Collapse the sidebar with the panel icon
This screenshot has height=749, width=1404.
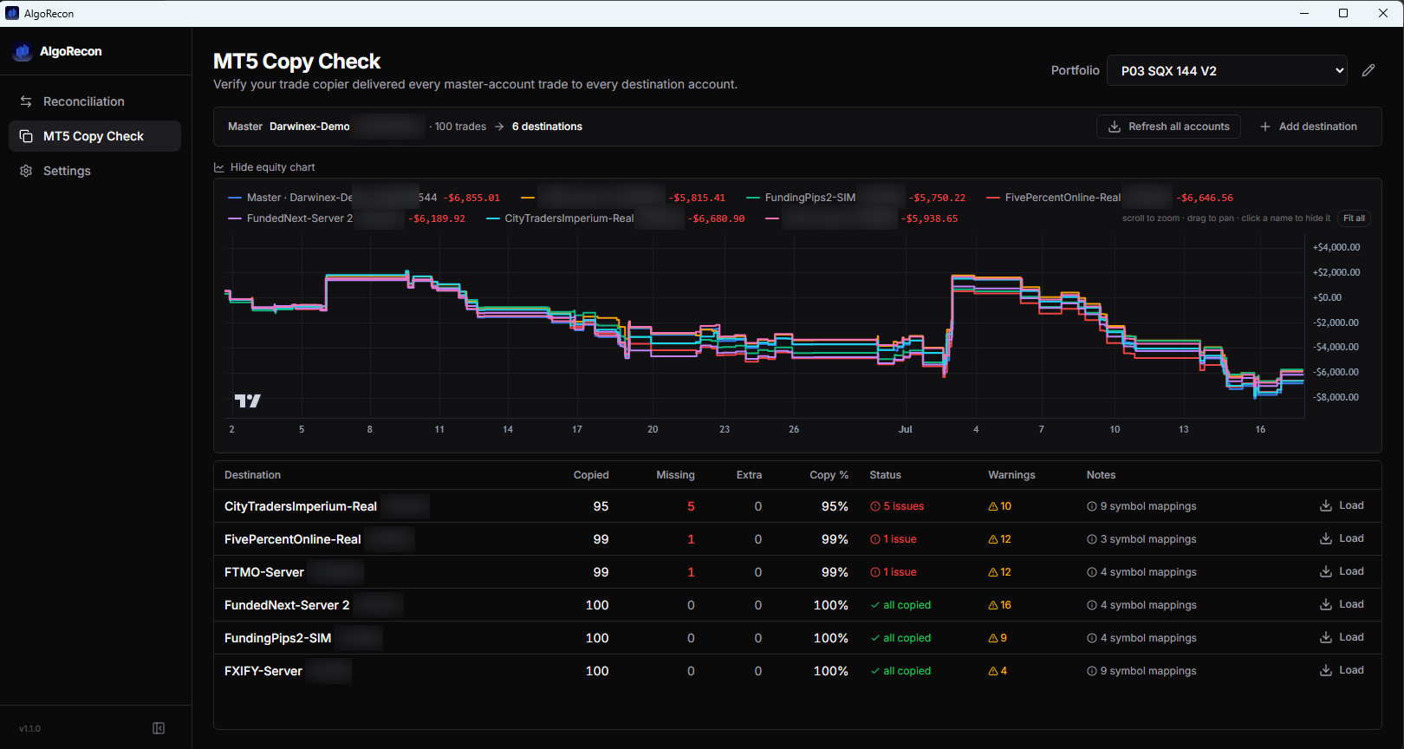159,728
